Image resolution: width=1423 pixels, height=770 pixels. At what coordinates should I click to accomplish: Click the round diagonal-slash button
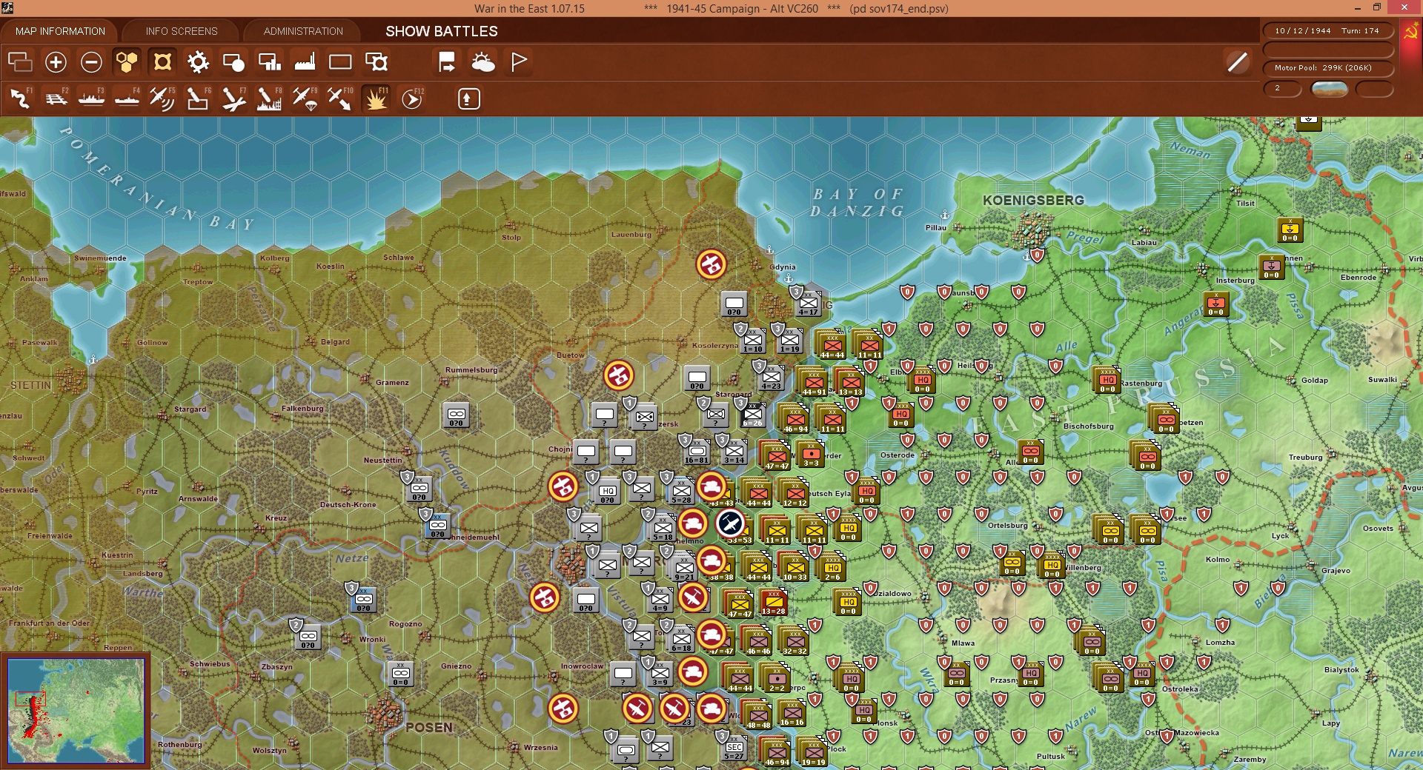(x=1237, y=62)
